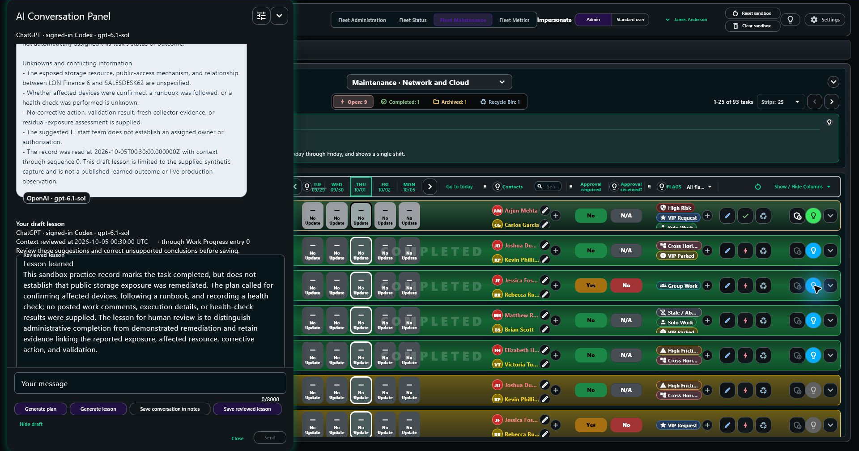The image size is (859, 451).
Task: Go to the previous page of tasks
Action: (815, 102)
